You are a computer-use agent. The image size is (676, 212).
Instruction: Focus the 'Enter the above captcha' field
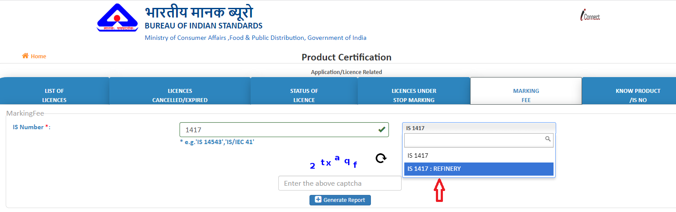(340, 183)
